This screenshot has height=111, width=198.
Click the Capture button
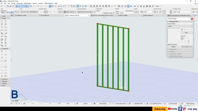click(173, 47)
